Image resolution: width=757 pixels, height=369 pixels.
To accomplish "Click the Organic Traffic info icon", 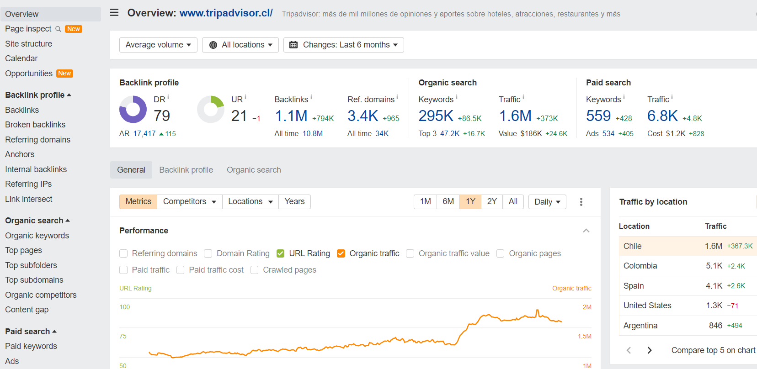I will point(523,97).
